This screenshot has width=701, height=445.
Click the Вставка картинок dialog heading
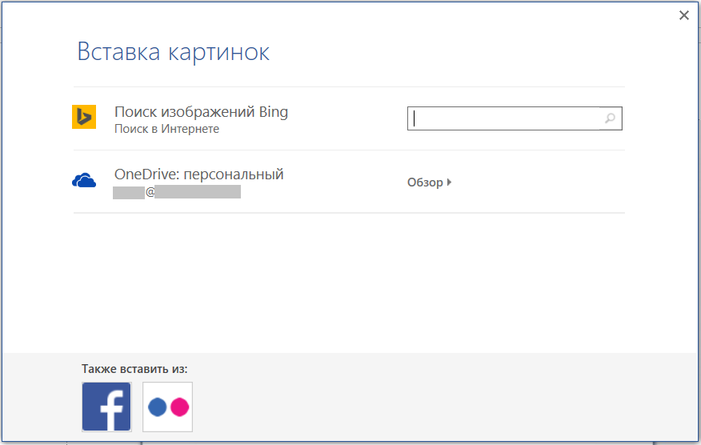click(x=173, y=52)
